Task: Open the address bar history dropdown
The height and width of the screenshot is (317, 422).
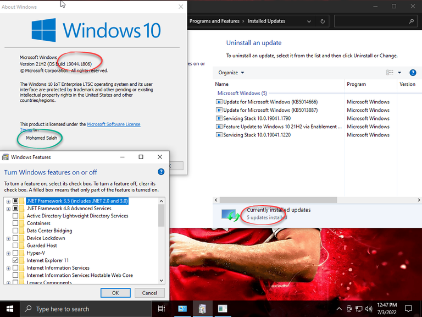Action: click(x=309, y=21)
